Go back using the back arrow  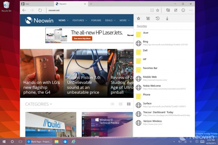24,11
